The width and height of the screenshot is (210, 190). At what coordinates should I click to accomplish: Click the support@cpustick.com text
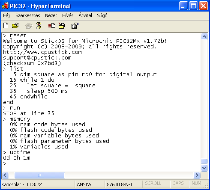tap(37, 58)
